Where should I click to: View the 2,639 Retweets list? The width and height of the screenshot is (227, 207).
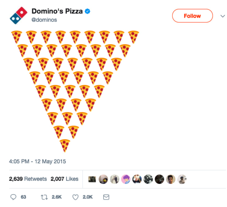28,179
